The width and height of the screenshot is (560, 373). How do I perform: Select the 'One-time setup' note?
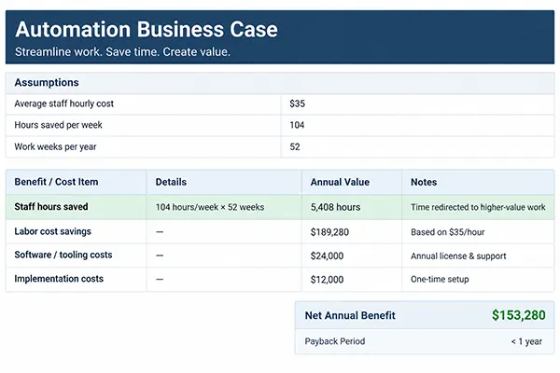pyautogui.click(x=440, y=279)
